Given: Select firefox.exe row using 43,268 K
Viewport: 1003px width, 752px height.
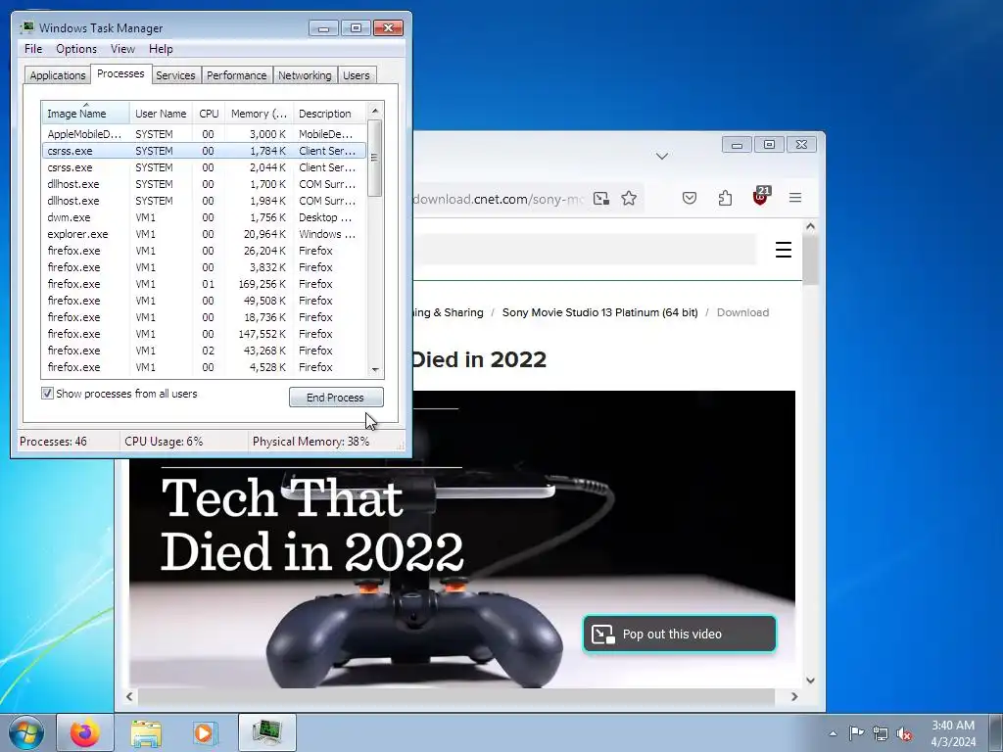Looking at the screenshot, I should click(x=205, y=351).
